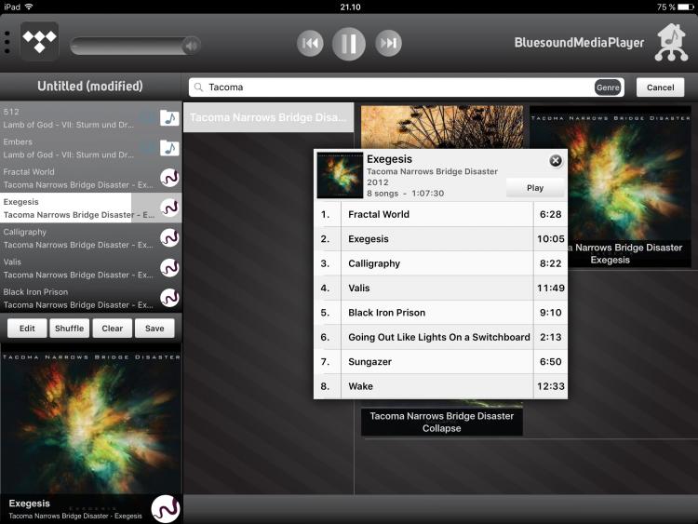Screen dimensions: 698x524
Task: Select track 5 Black Iron Prison
Action: click(x=441, y=313)
